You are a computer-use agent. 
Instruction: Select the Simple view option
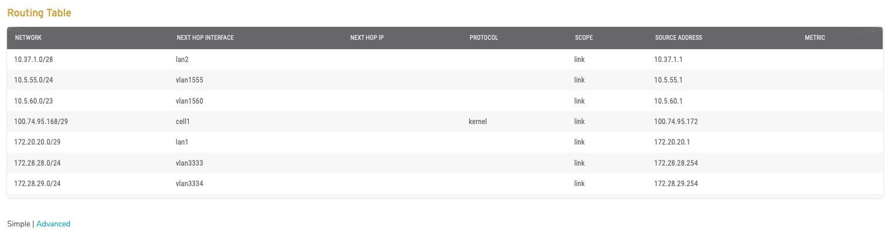coord(19,224)
